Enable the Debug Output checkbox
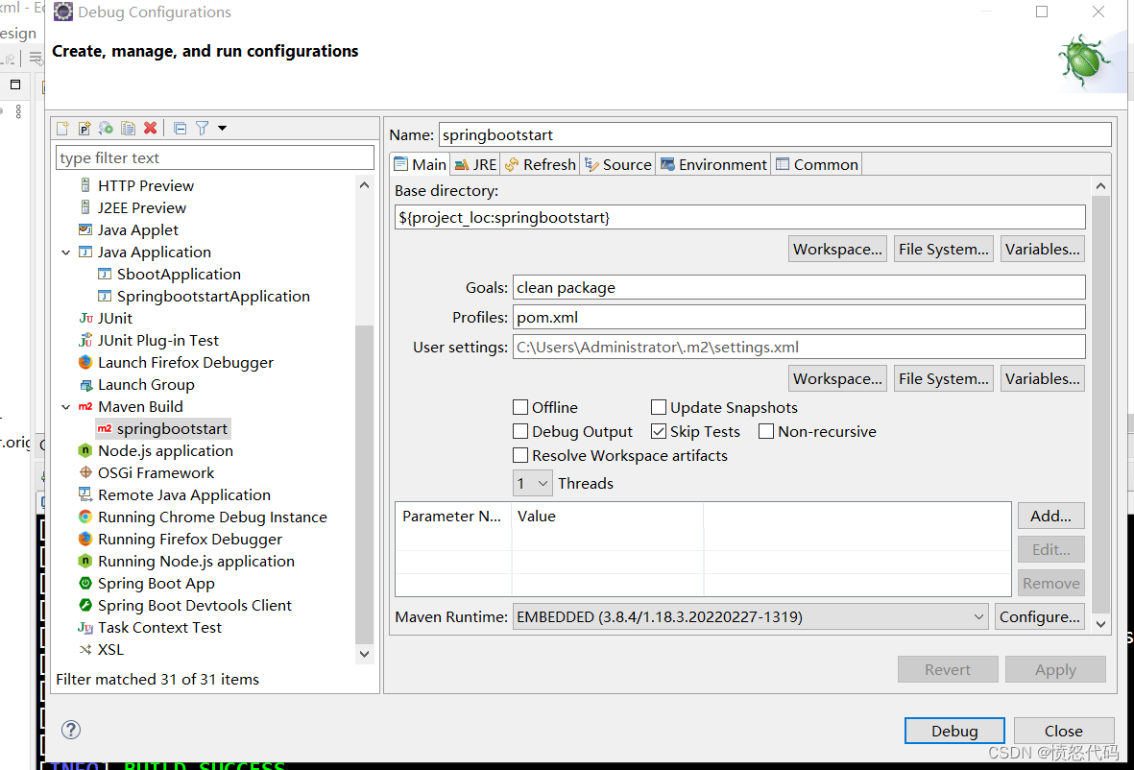The image size is (1134, 770). click(520, 432)
